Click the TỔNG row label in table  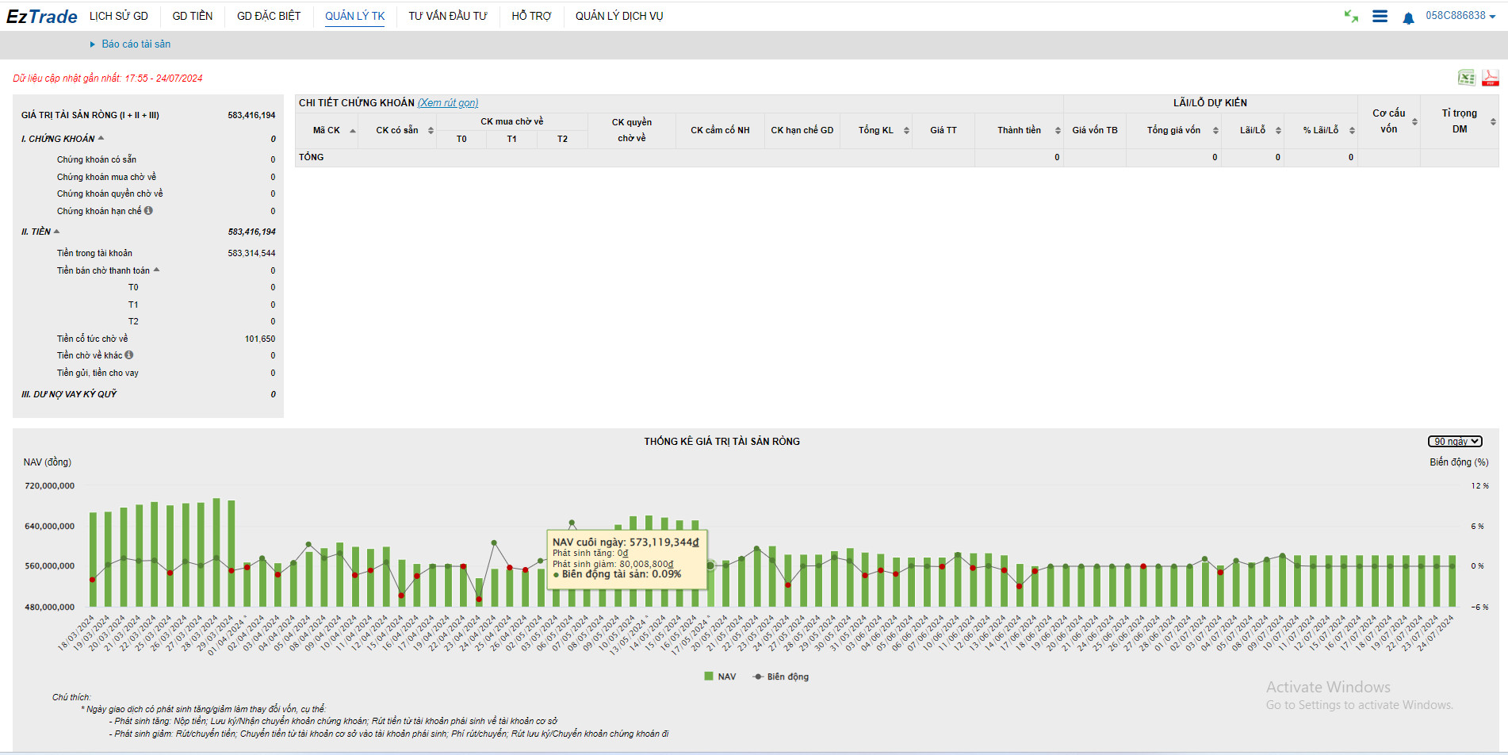click(312, 157)
